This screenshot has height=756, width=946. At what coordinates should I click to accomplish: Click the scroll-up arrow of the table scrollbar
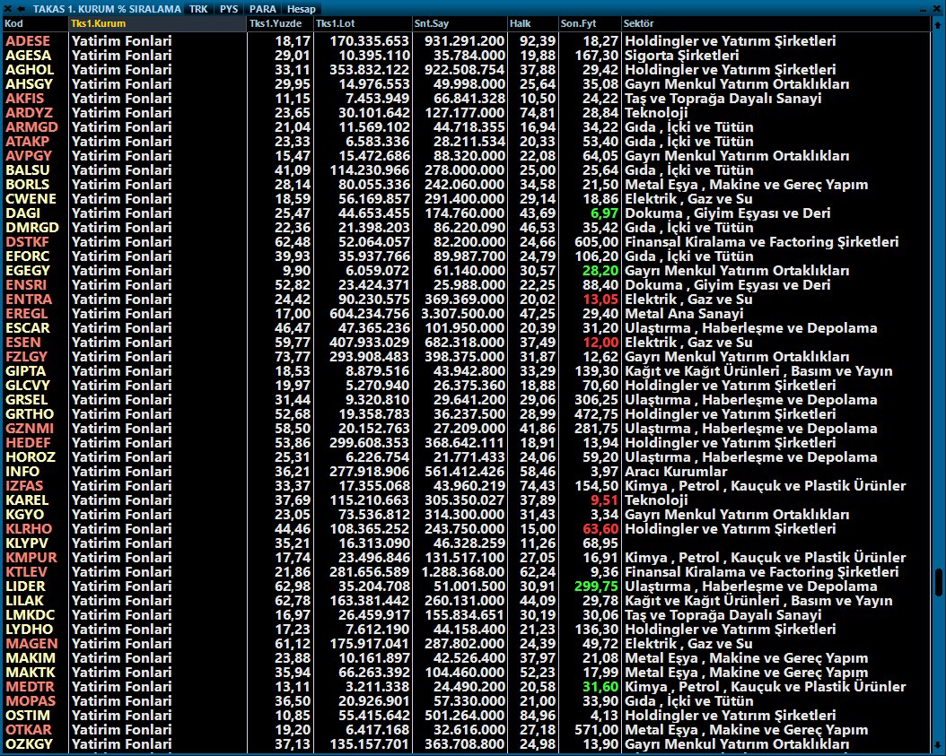pos(938,25)
